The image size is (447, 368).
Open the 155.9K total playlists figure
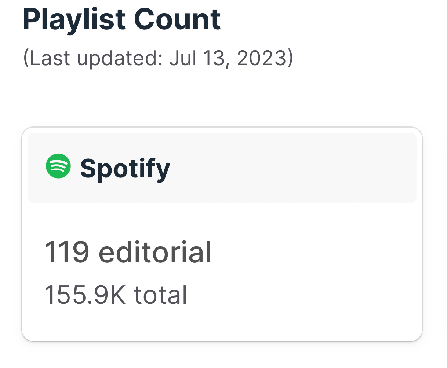click(x=116, y=295)
